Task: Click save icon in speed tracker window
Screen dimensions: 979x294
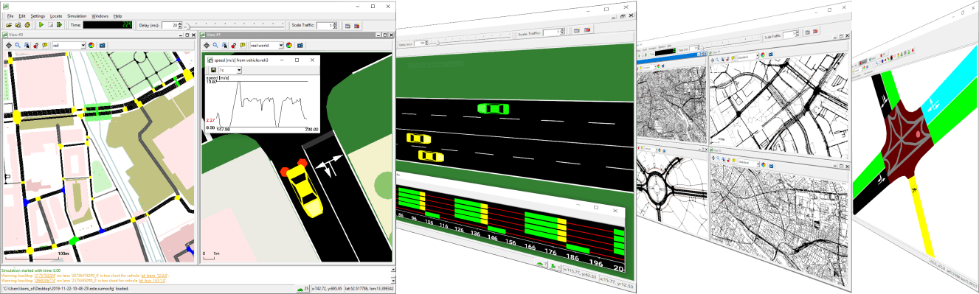Action: point(213,70)
